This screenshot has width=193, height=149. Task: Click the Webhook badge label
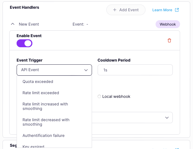pos(168,24)
